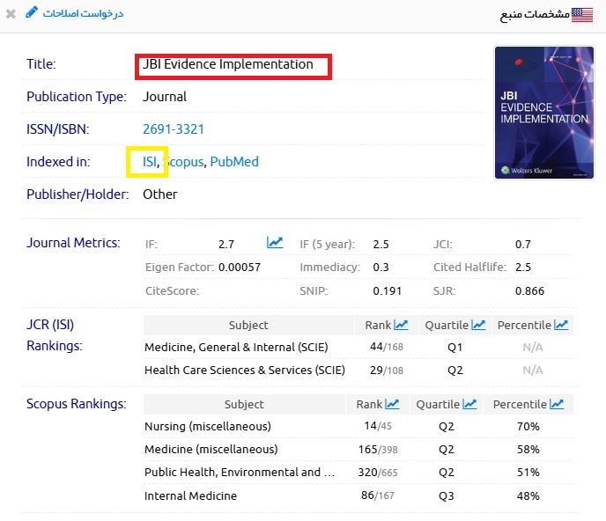Screen dimensions: 606x521
Task: Click the ISI index link
Action: [x=150, y=162]
